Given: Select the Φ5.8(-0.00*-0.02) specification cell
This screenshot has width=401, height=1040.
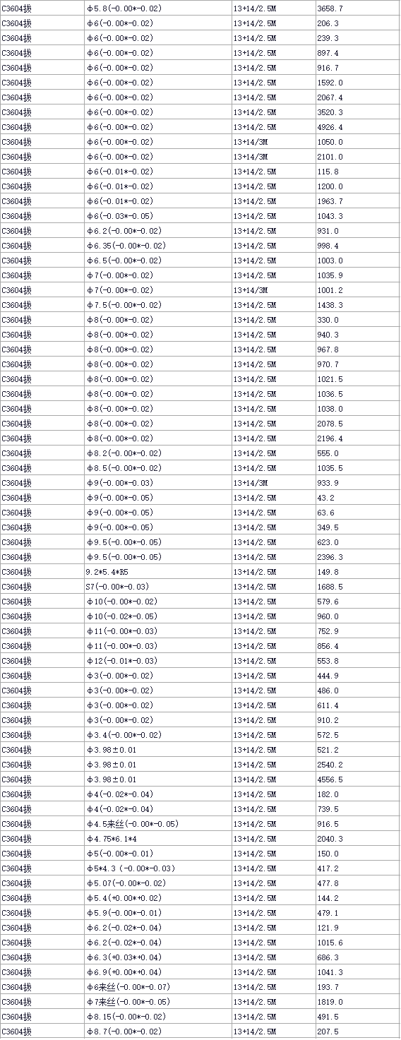Looking at the screenshot, I should 157,8.
